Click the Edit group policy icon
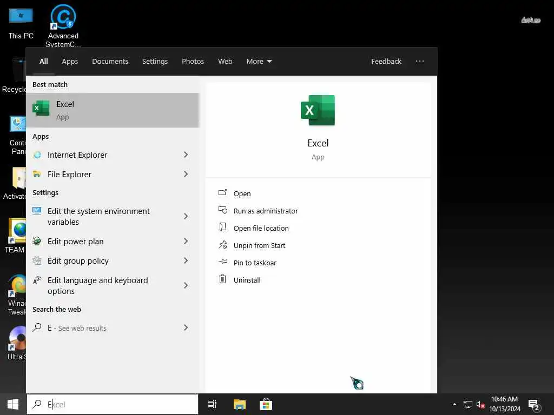Viewport: 554px width, 415px height. (x=37, y=261)
